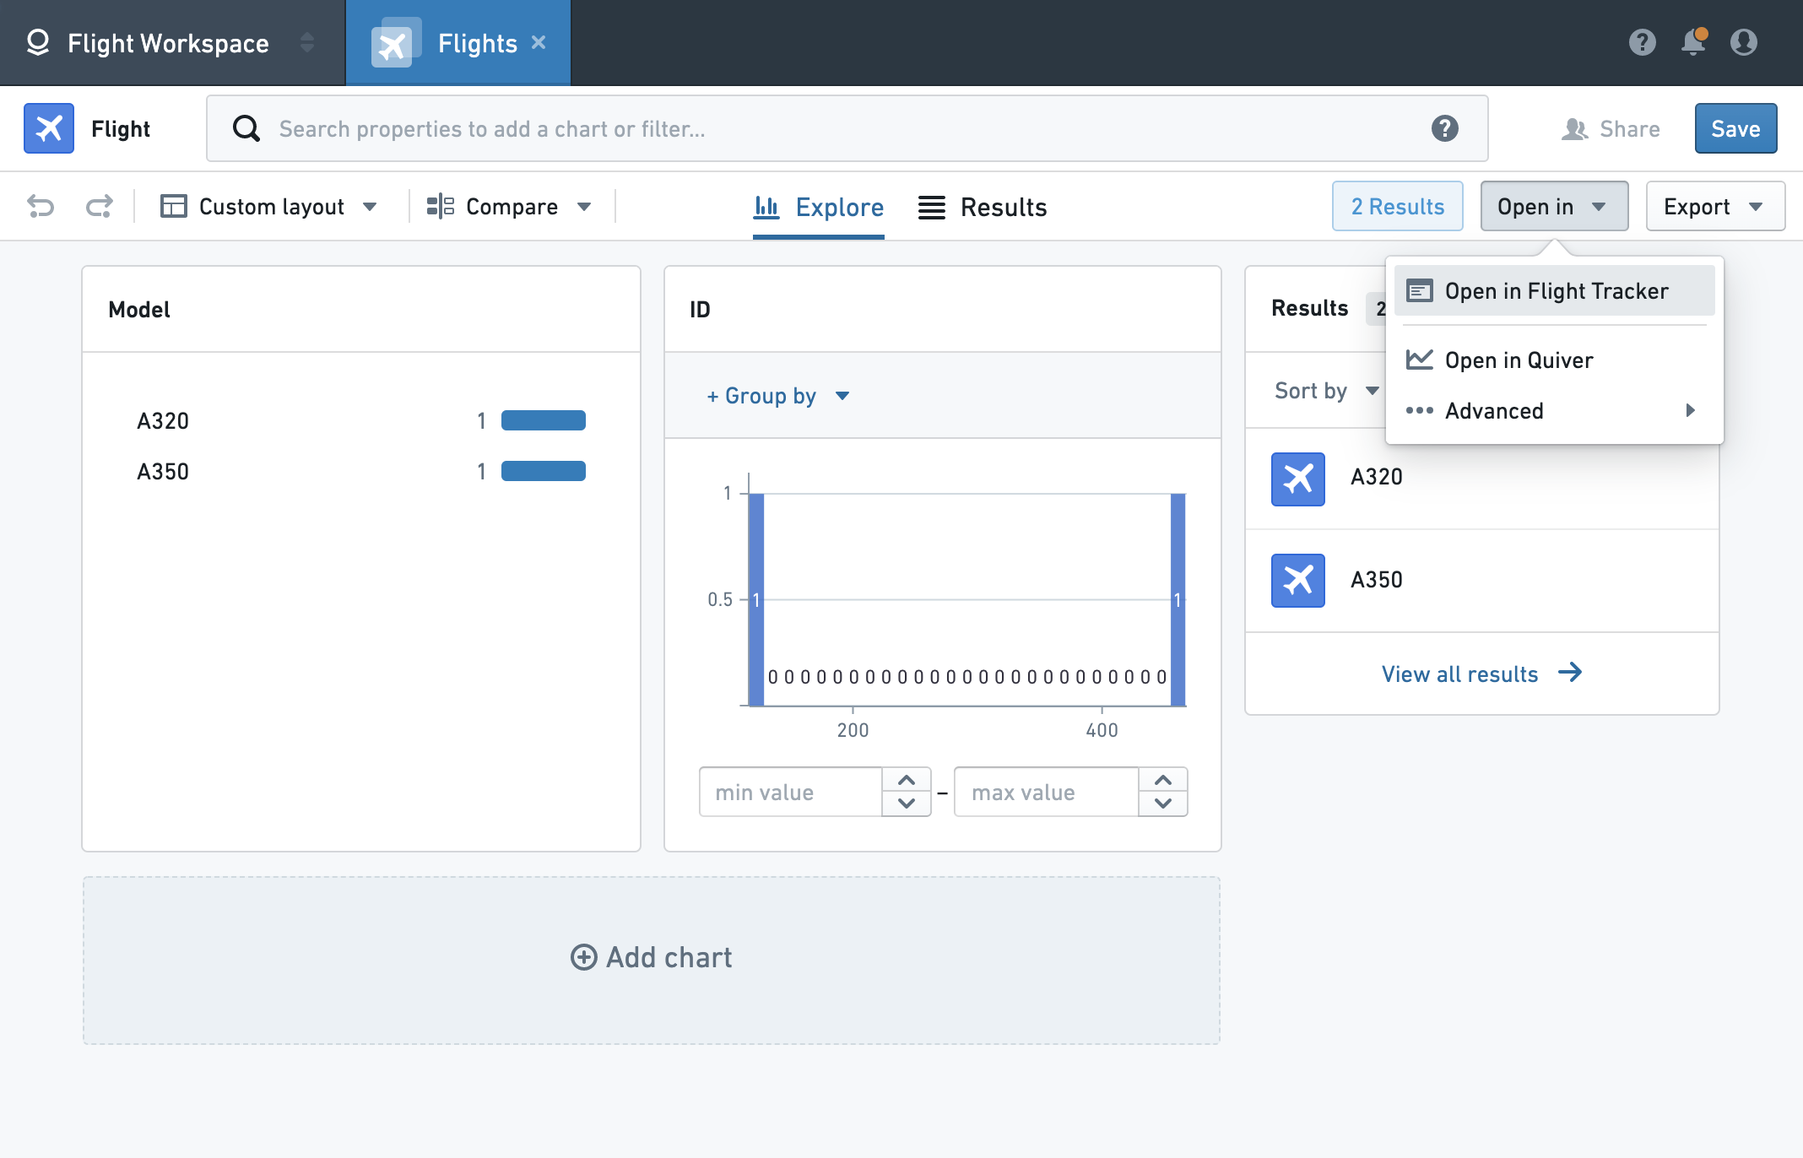Screen dimensions: 1803x1158
Task: Close the Flights tab
Action: click(539, 42)
